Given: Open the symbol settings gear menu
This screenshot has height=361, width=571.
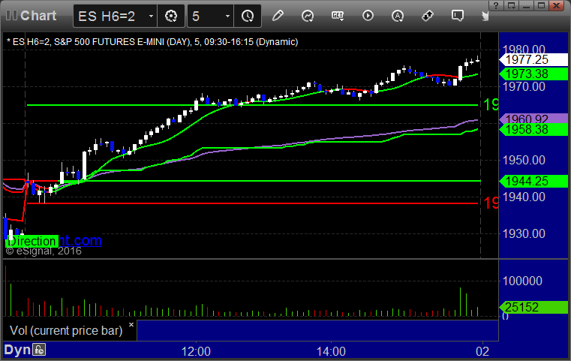Looking at the screenshot, I should (x=171, y=16).
